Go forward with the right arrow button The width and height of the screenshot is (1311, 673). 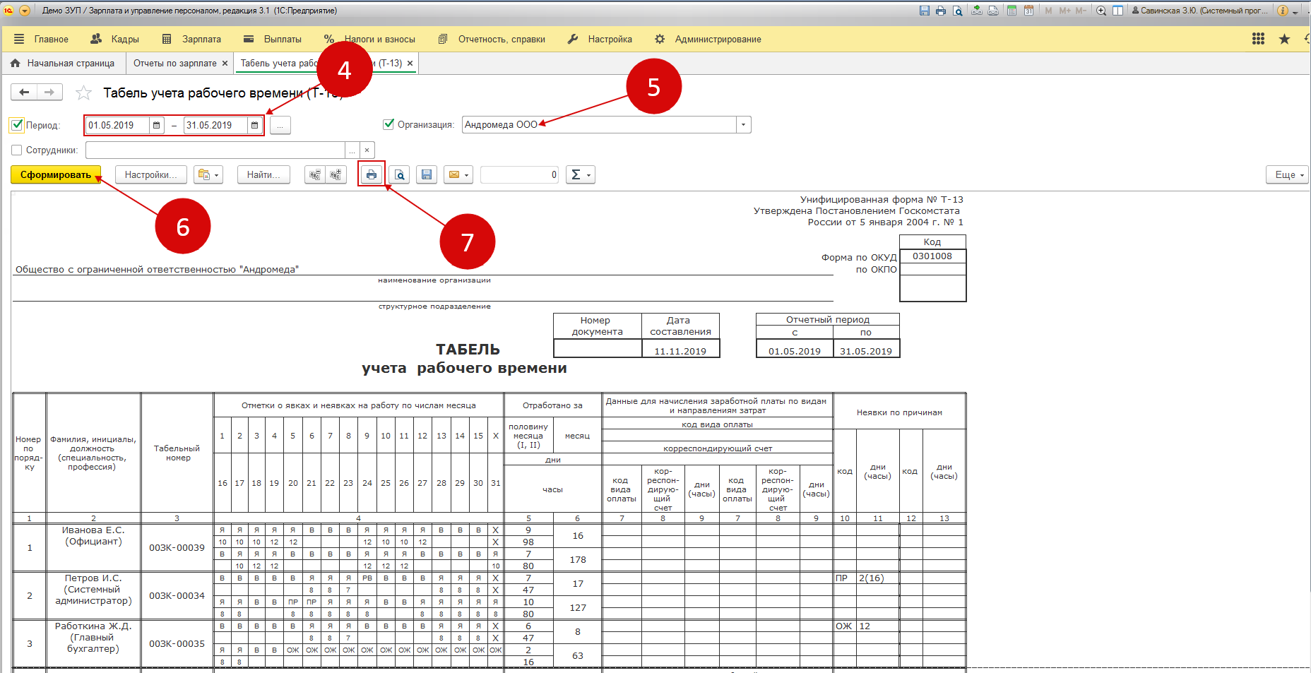point(49,92)
